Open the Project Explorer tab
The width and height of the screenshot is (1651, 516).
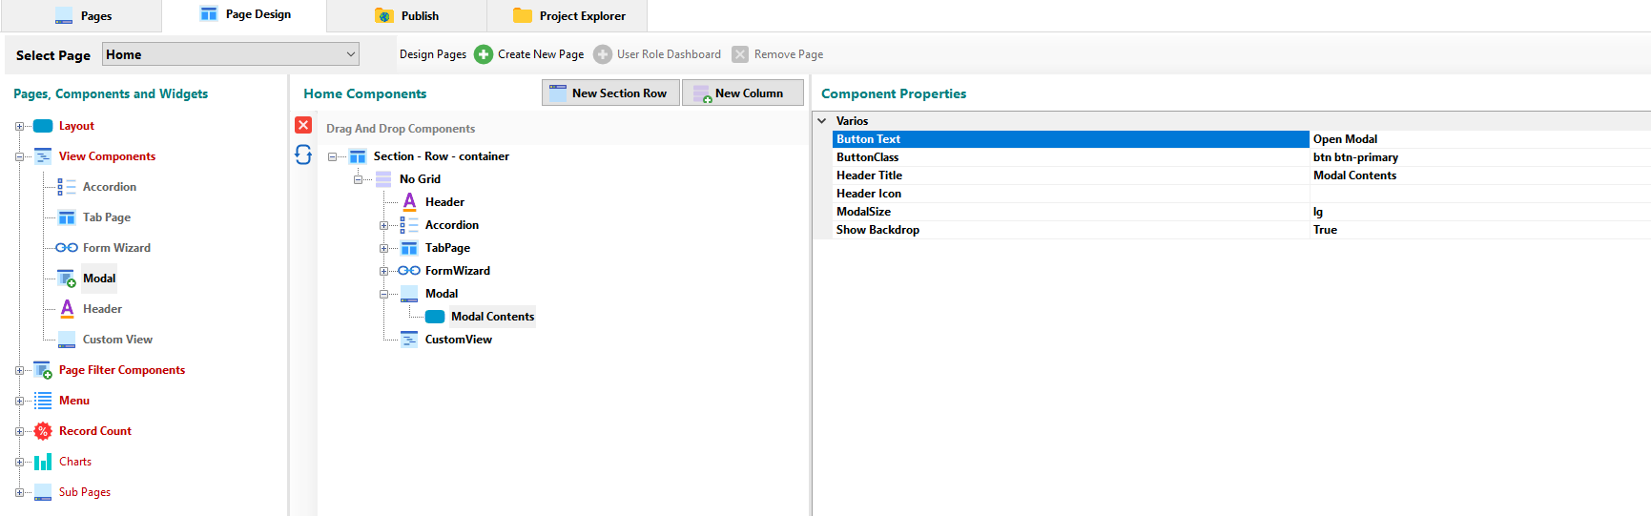pos(568,16)
